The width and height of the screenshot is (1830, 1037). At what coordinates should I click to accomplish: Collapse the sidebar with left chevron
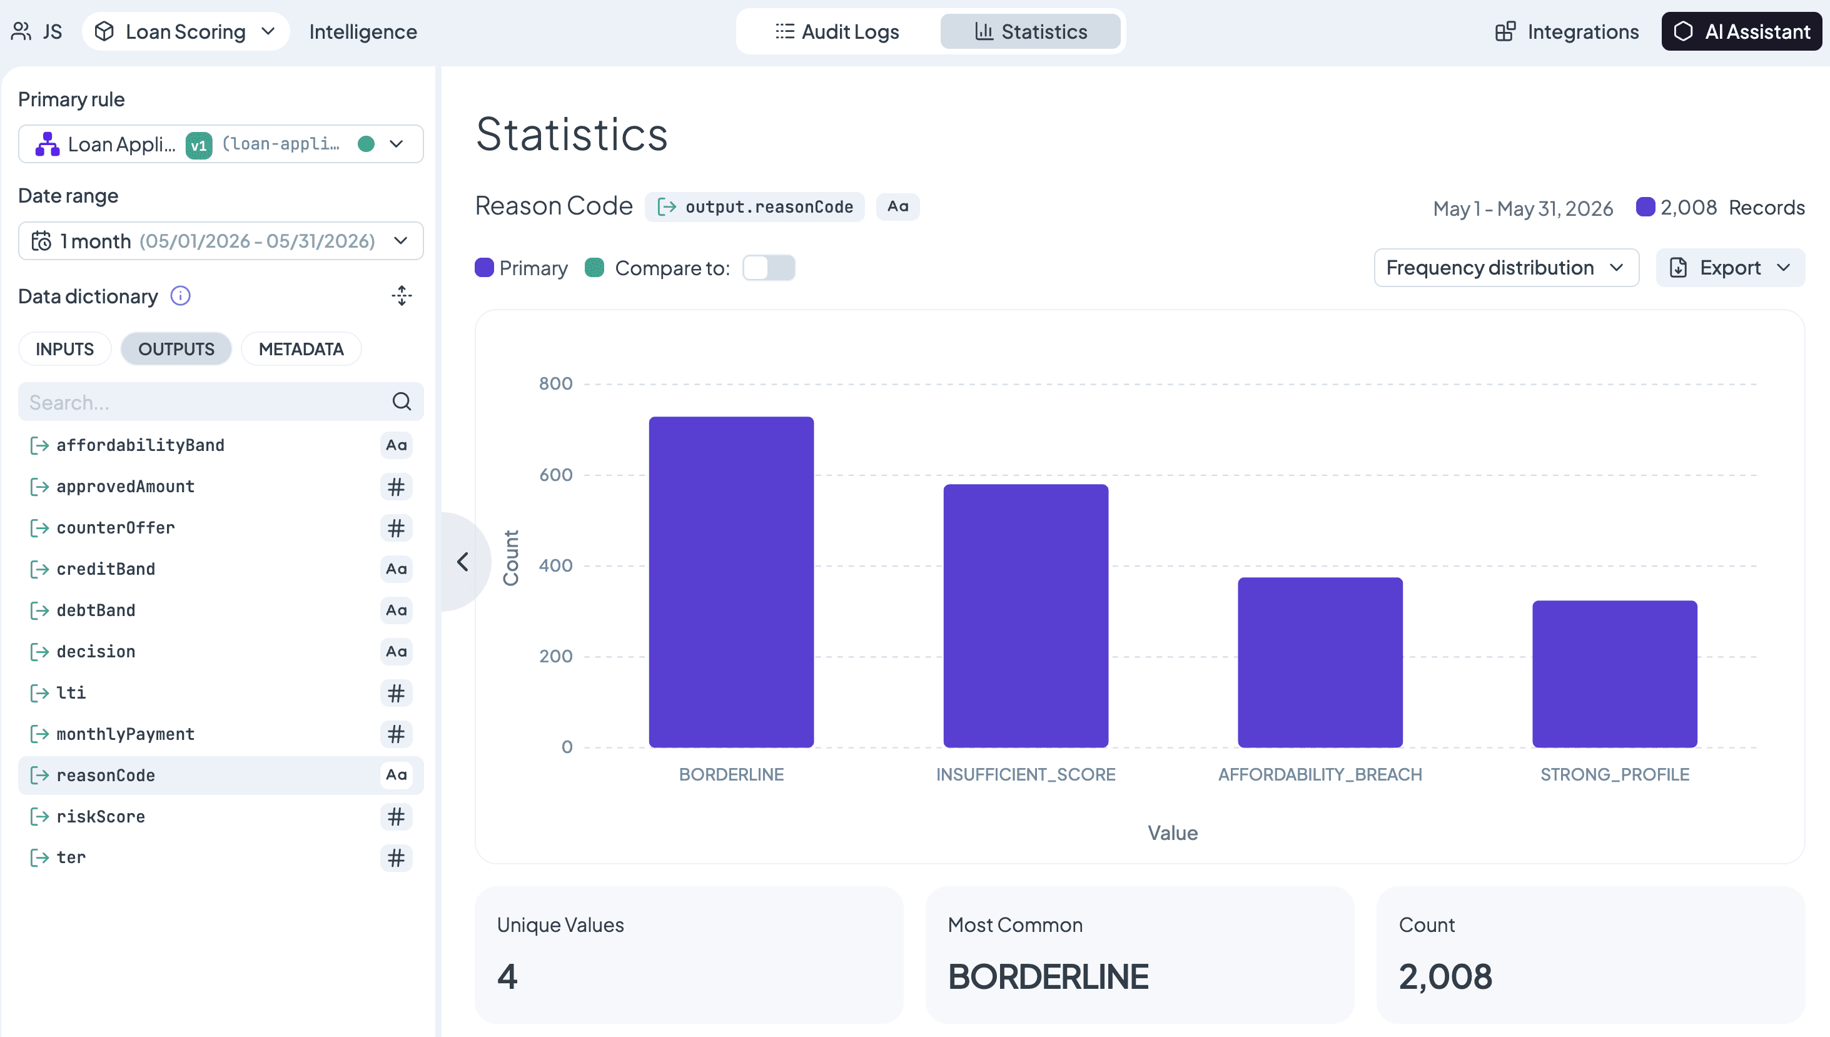click(x=462, y=562)
